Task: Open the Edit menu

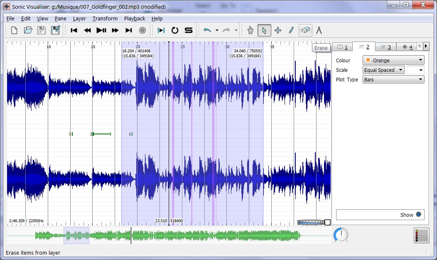Action: 26,18
